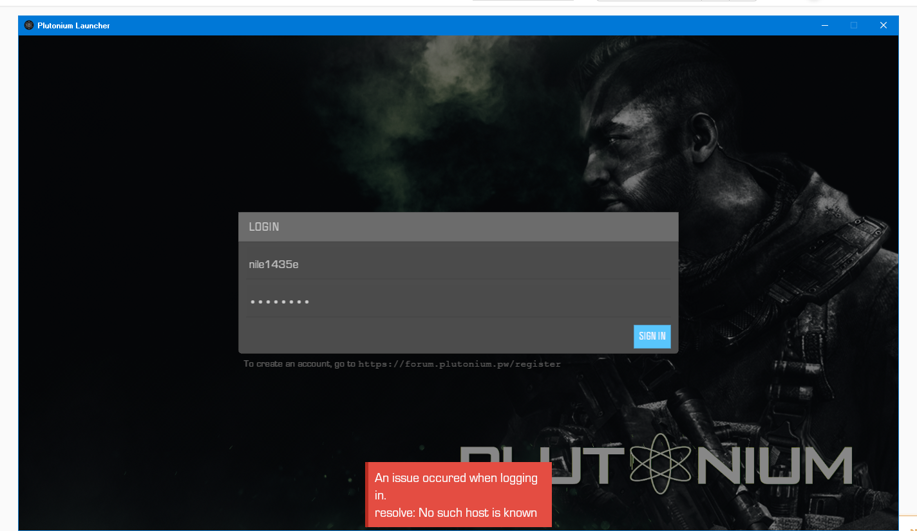Minimize the Plutonium Launcher window
The image size is (917, 531).
click(x=824, y=25)
